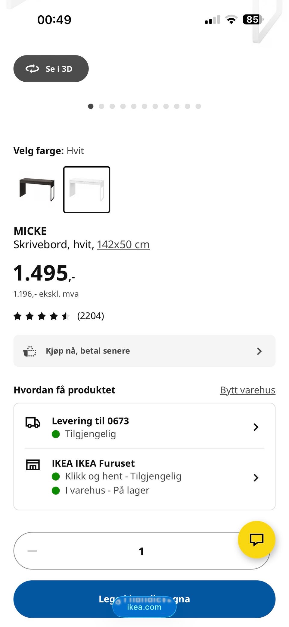This screenshot has height=627, width=289.
Task: Open the yellow chat bubble button
Action: (256, 539)
